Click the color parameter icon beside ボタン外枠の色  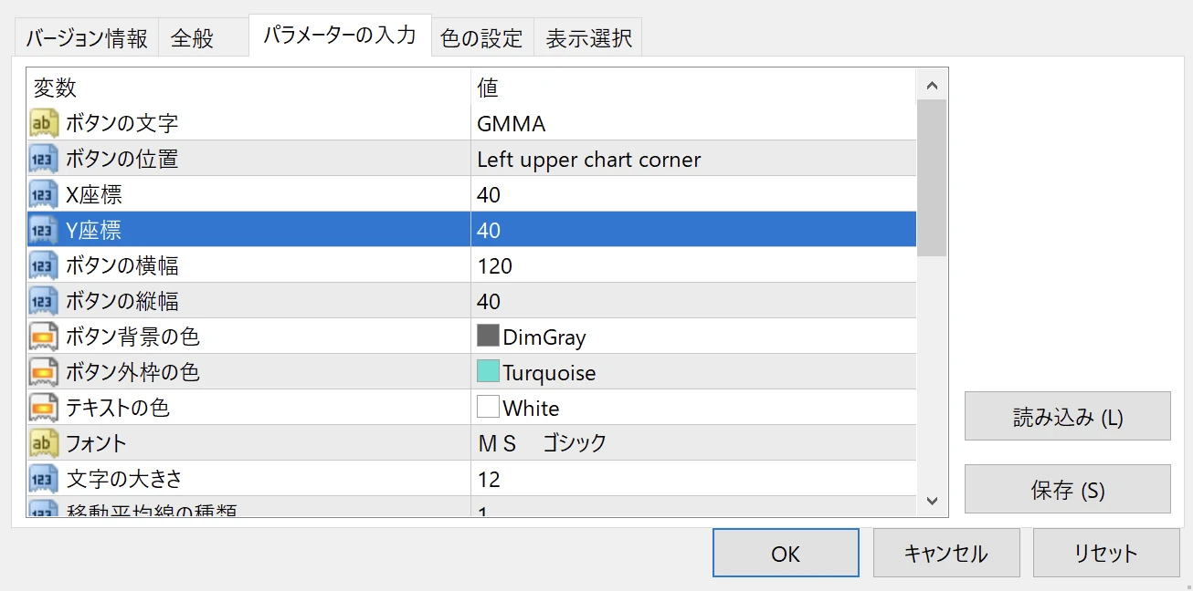[41, 372]
